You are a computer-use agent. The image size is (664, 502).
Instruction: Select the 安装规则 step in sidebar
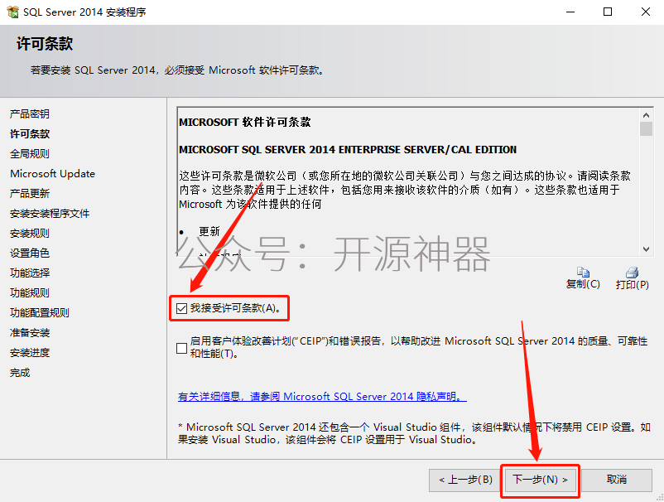(x=30, y=234)
